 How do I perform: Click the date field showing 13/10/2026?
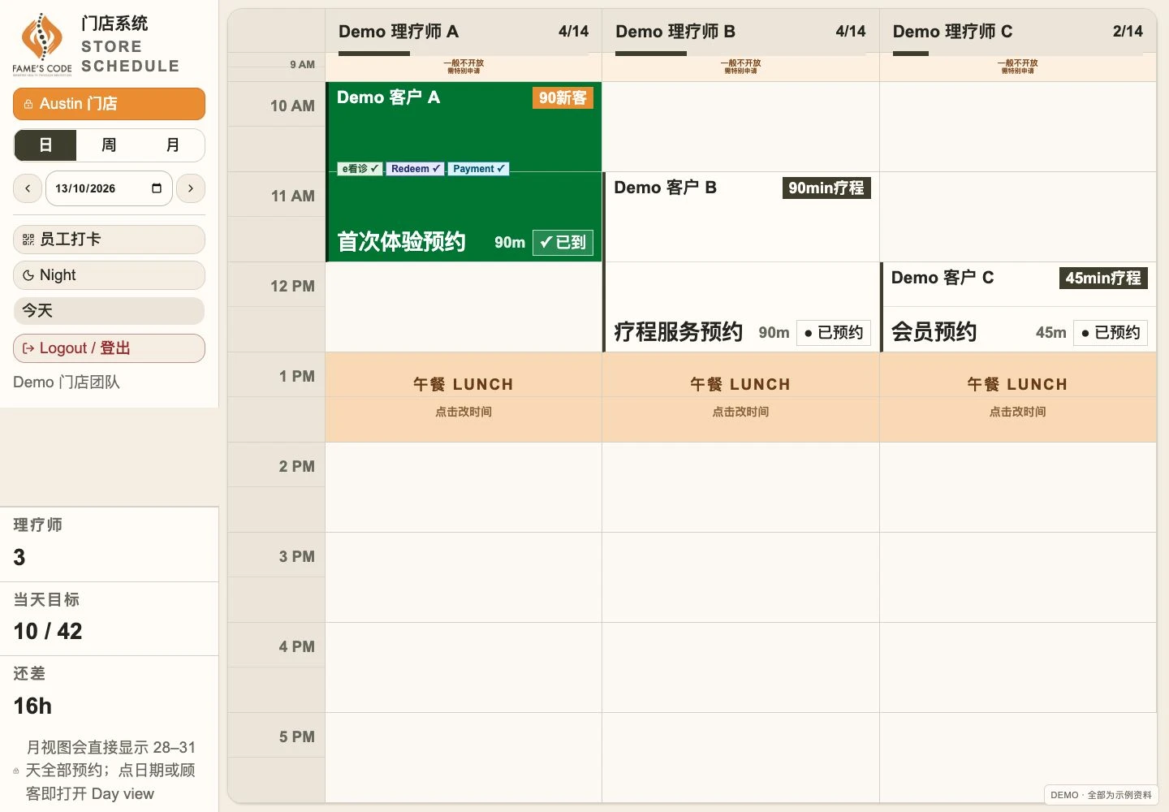click(x=109, y=188)
